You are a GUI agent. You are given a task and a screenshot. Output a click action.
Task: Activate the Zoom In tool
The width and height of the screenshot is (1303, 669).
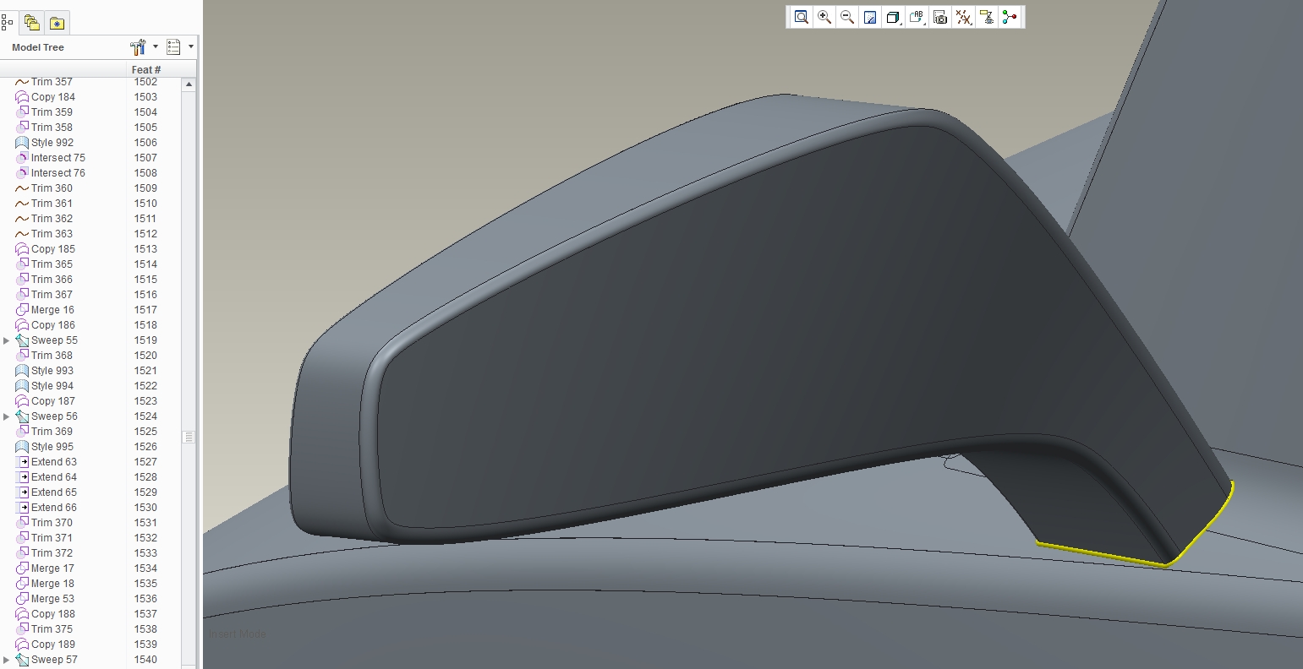(824, 17)
